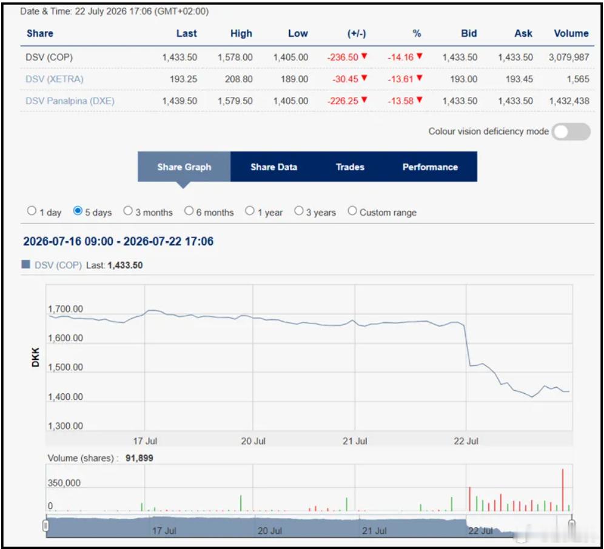The image size is (604, 549).
Task: Open the Performance tab
Action: (430, 167)
